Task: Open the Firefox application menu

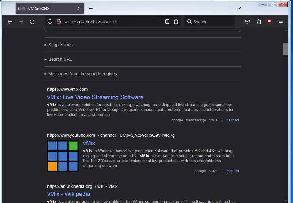Action: pos(281,21)
